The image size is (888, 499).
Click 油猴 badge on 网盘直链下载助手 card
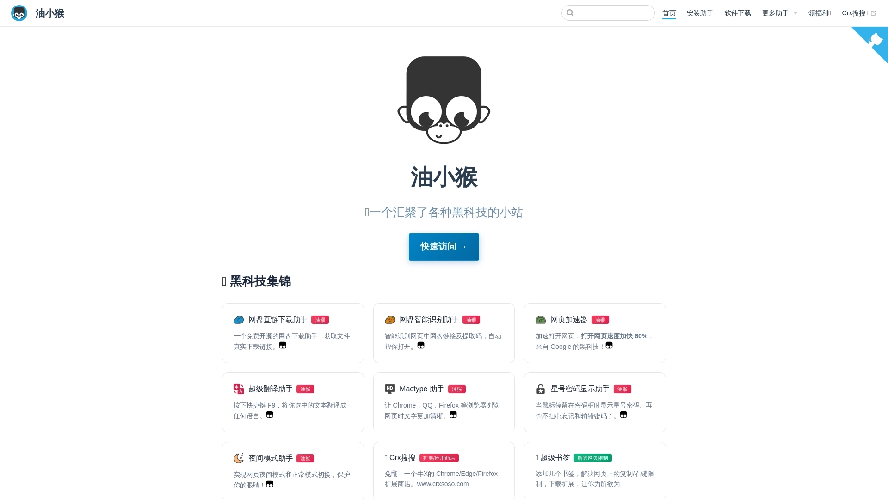click(320, 320)
